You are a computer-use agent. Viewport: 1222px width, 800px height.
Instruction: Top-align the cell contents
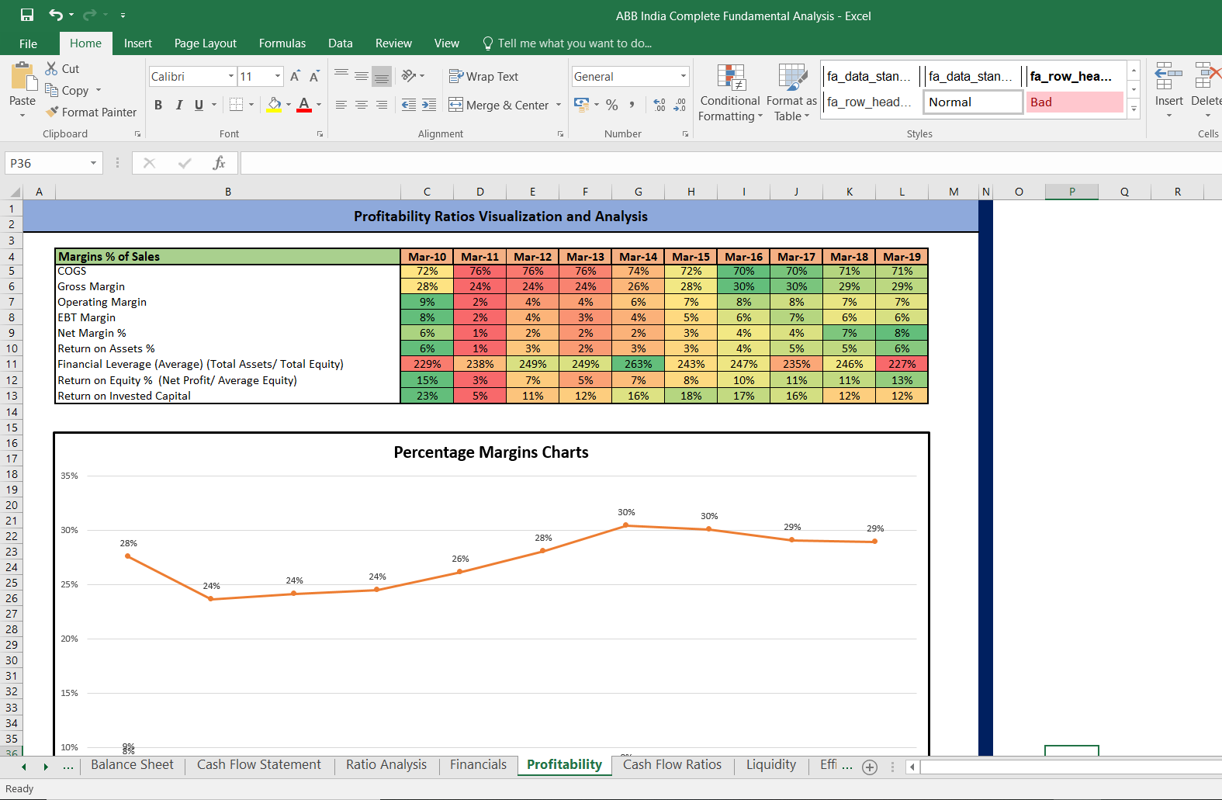pyautogui.click(x=341, y=75)
